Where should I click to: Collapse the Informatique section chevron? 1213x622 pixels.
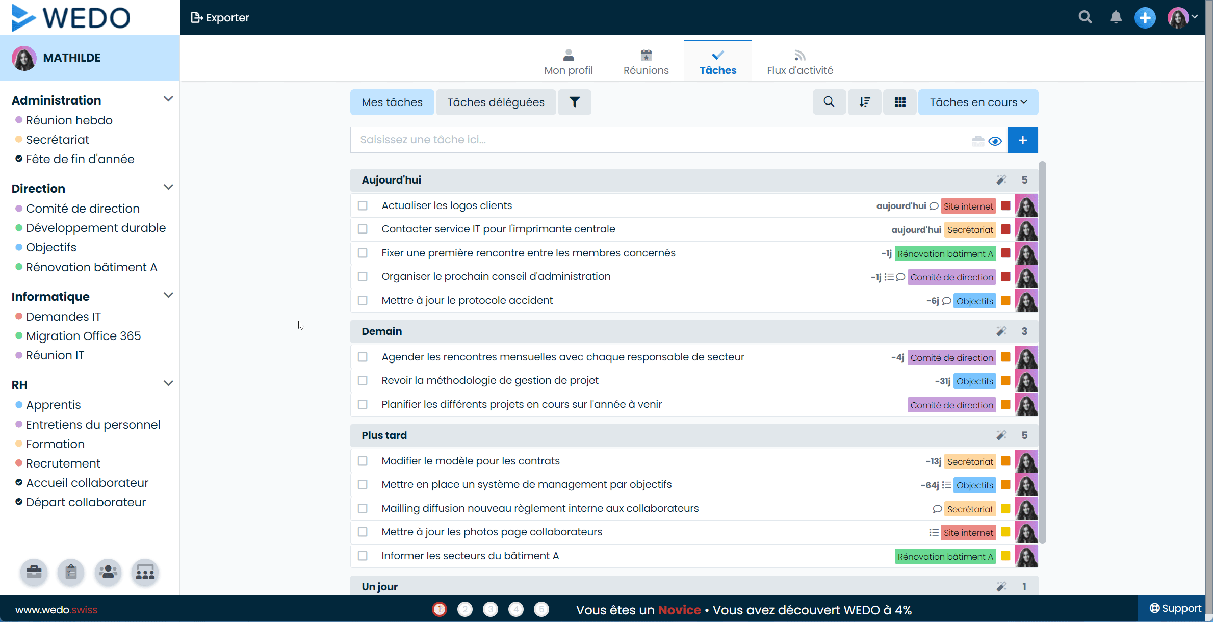[x=168, y=295]
